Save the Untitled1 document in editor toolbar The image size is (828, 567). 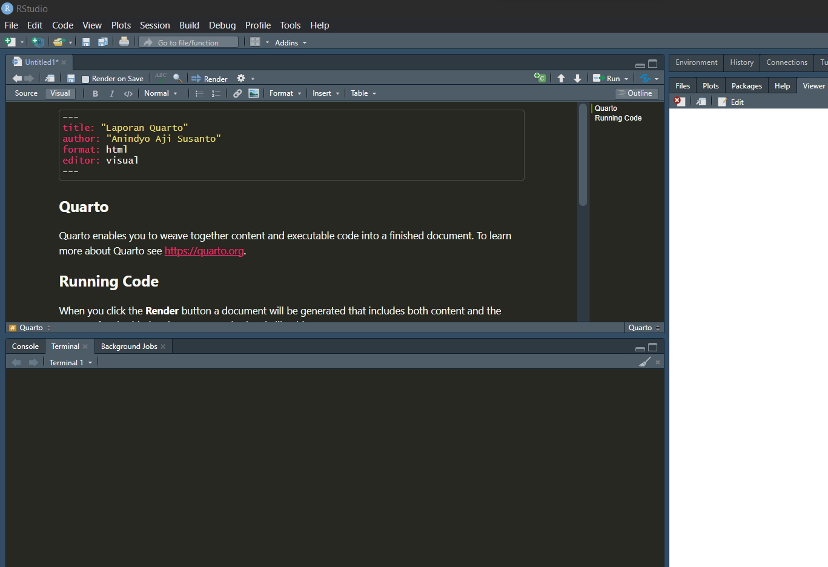pos(71,78)
